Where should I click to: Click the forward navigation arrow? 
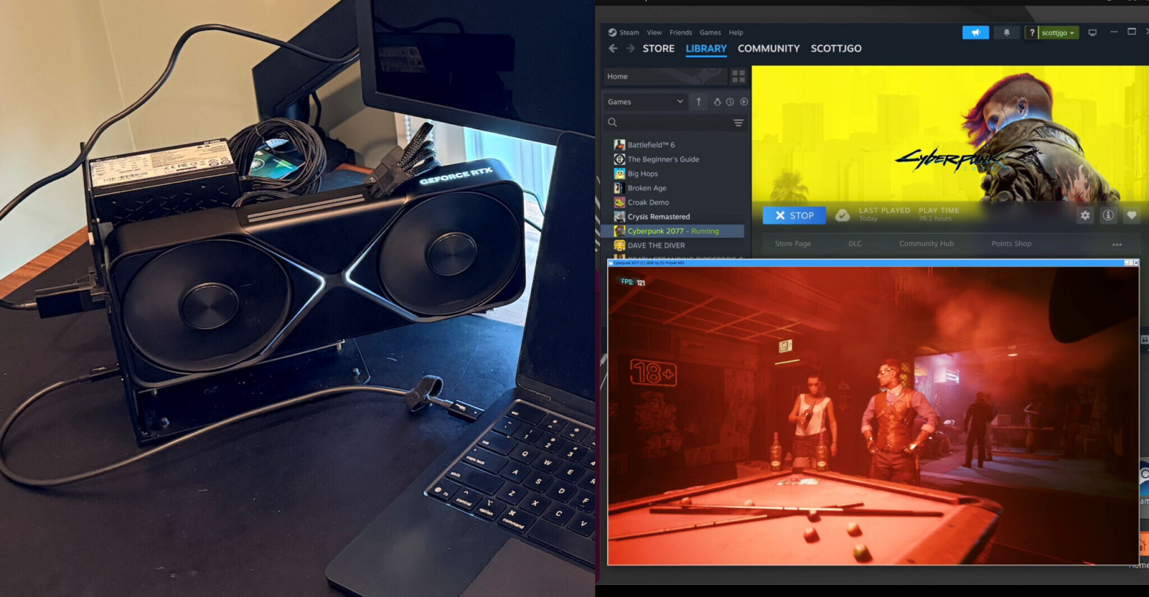(631, 49)
